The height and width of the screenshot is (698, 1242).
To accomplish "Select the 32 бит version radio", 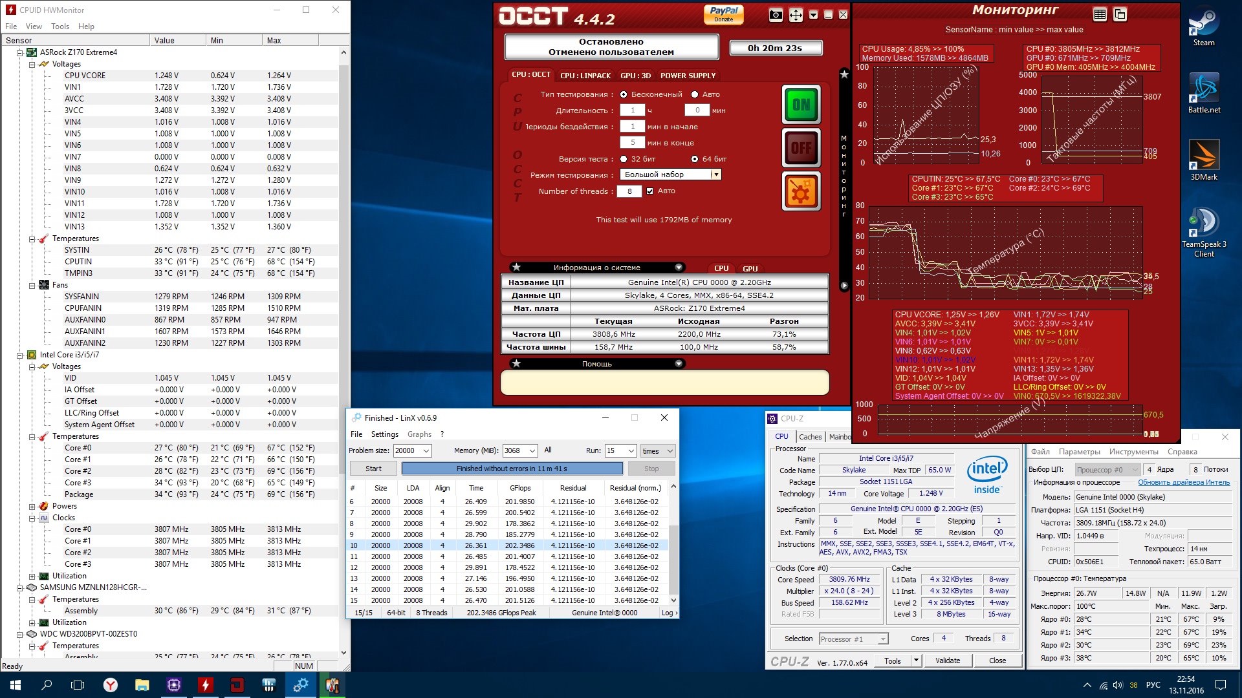I will pyautogui.click(x=624, y=159).
